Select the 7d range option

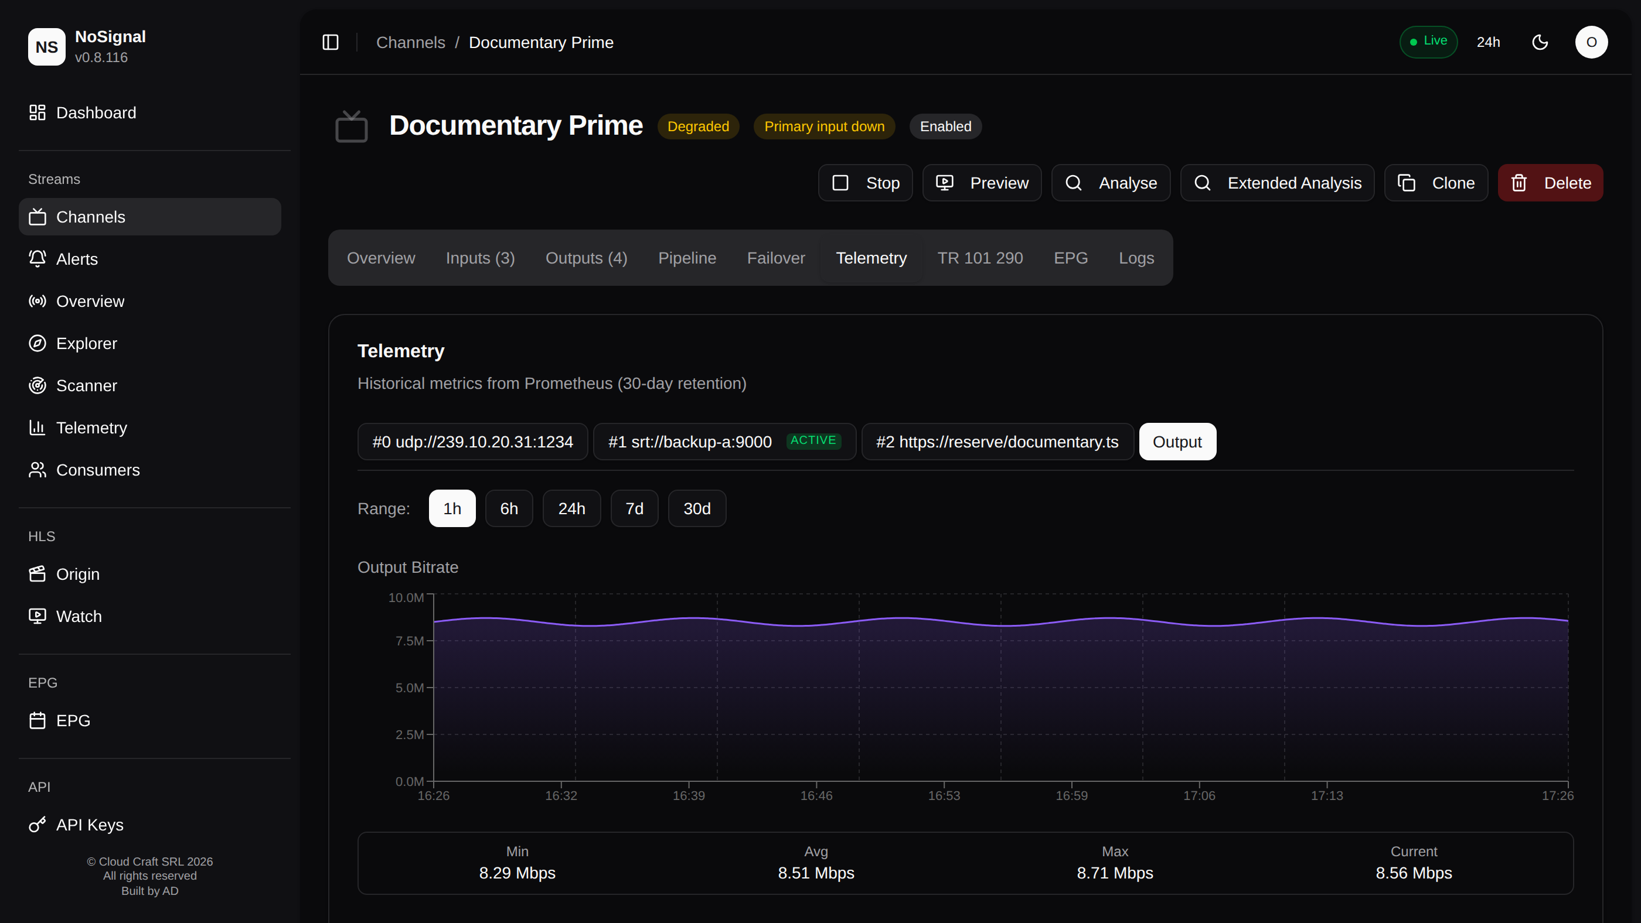[635, 508]
